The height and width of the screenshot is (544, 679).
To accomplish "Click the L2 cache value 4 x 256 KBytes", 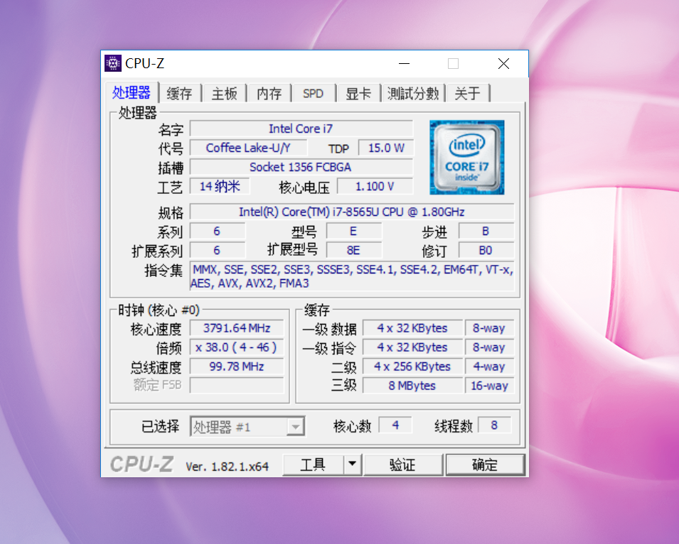I will (412, 366).
